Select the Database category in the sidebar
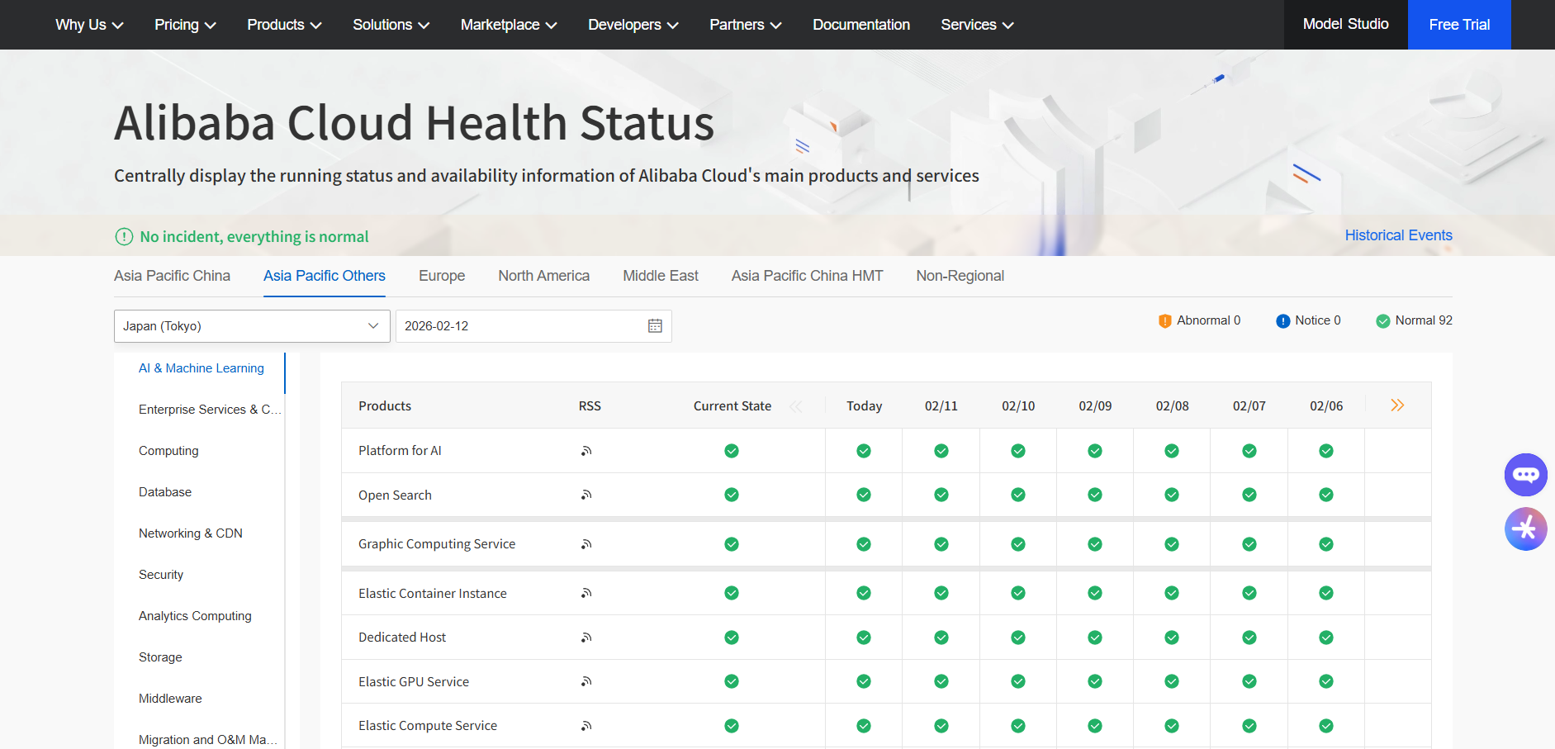 [164, 491]
